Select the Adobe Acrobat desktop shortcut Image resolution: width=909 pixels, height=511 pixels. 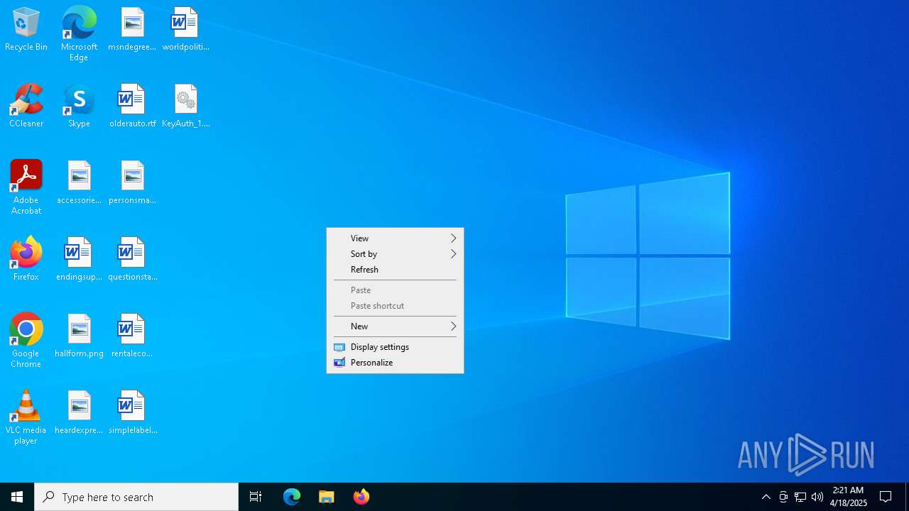tap(26, 187)
